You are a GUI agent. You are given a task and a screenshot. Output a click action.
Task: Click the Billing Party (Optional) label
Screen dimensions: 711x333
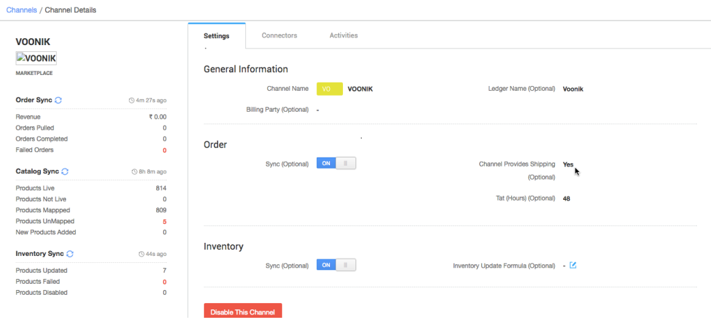click(x=278, y=110)
